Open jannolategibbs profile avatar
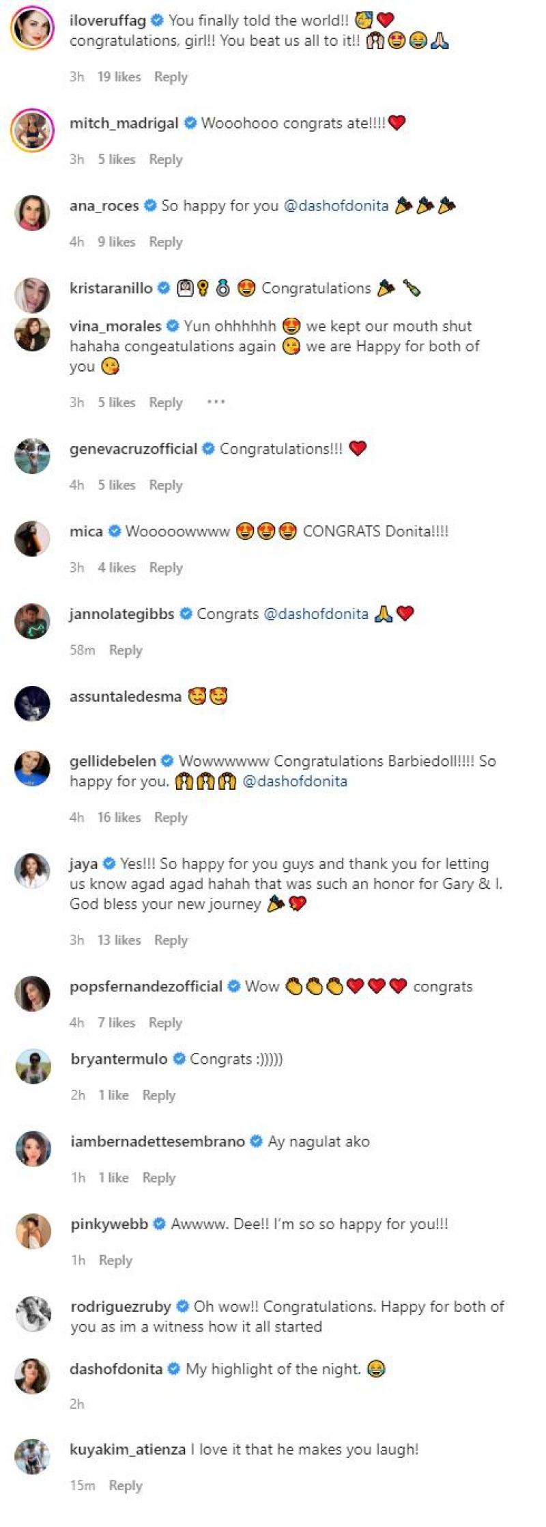This screenshot has height=1527, width=546. pos(32,621)
